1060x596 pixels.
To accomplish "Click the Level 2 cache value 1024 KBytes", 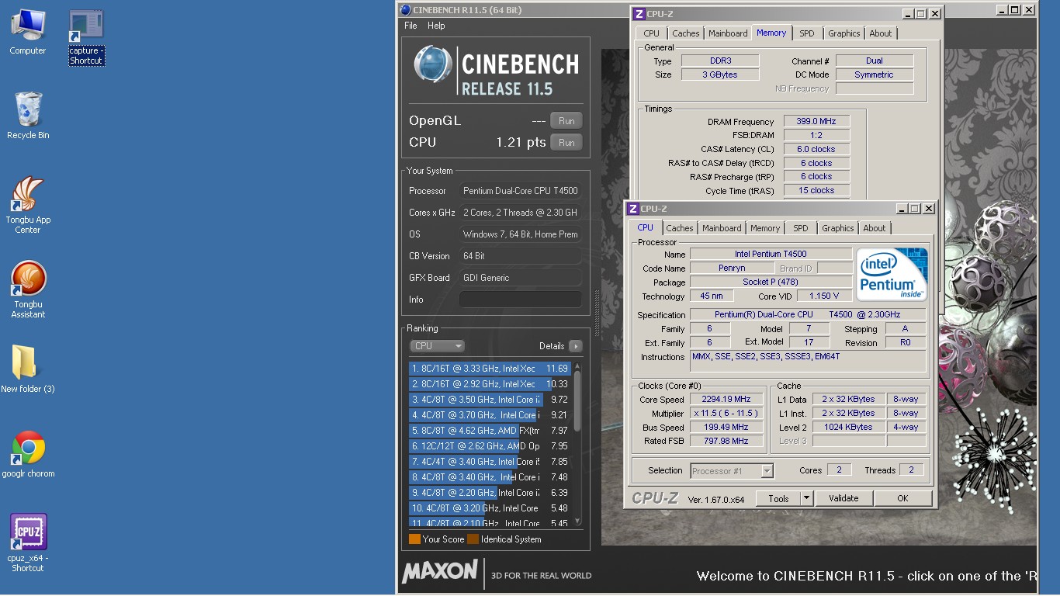I will [848, 427].
